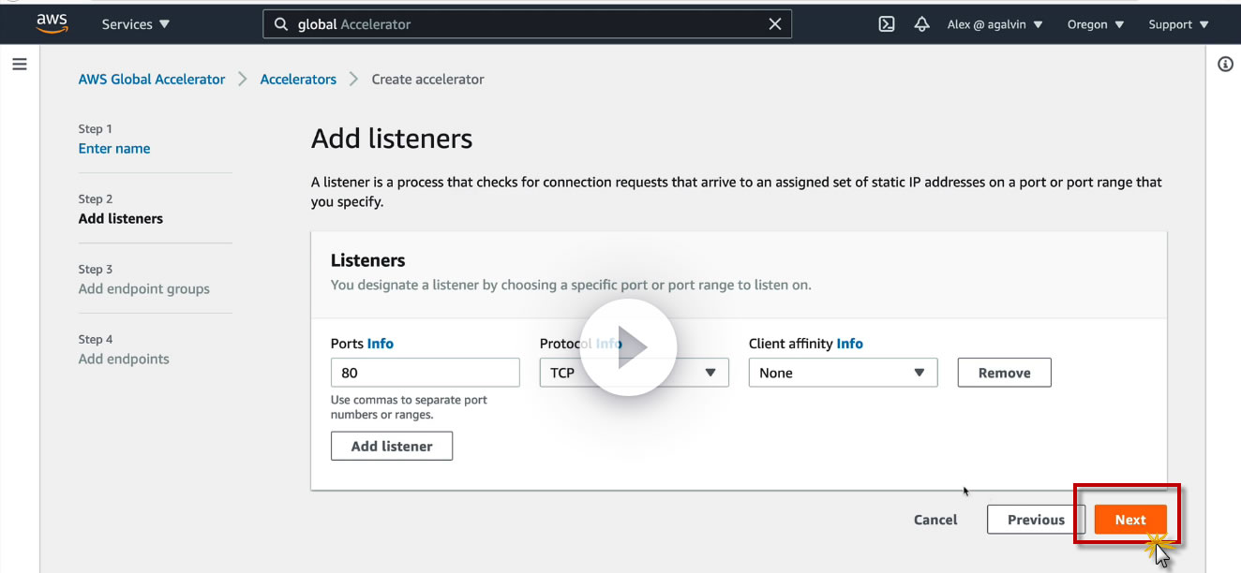1241x573 pixels.
Task: Click Add listener button
Action: click(392, 447)
